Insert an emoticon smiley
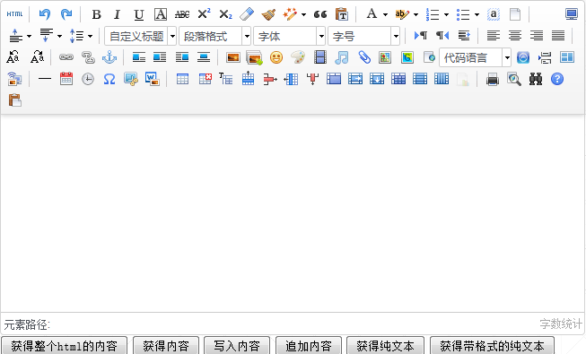 click(x=276, y=57)
